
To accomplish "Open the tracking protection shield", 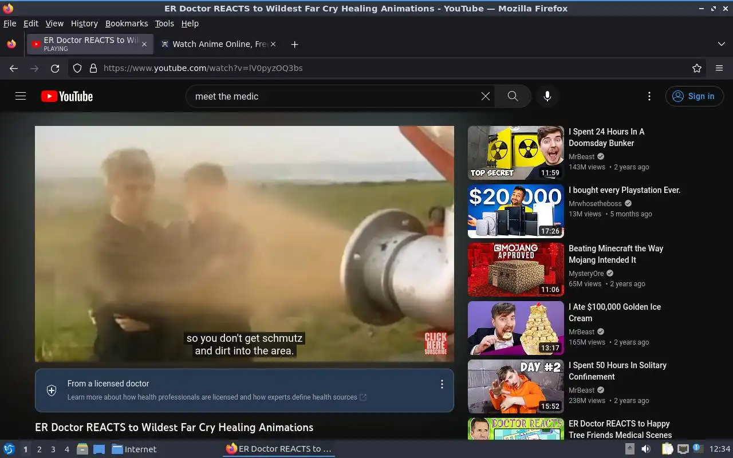I will coord(77,68).
